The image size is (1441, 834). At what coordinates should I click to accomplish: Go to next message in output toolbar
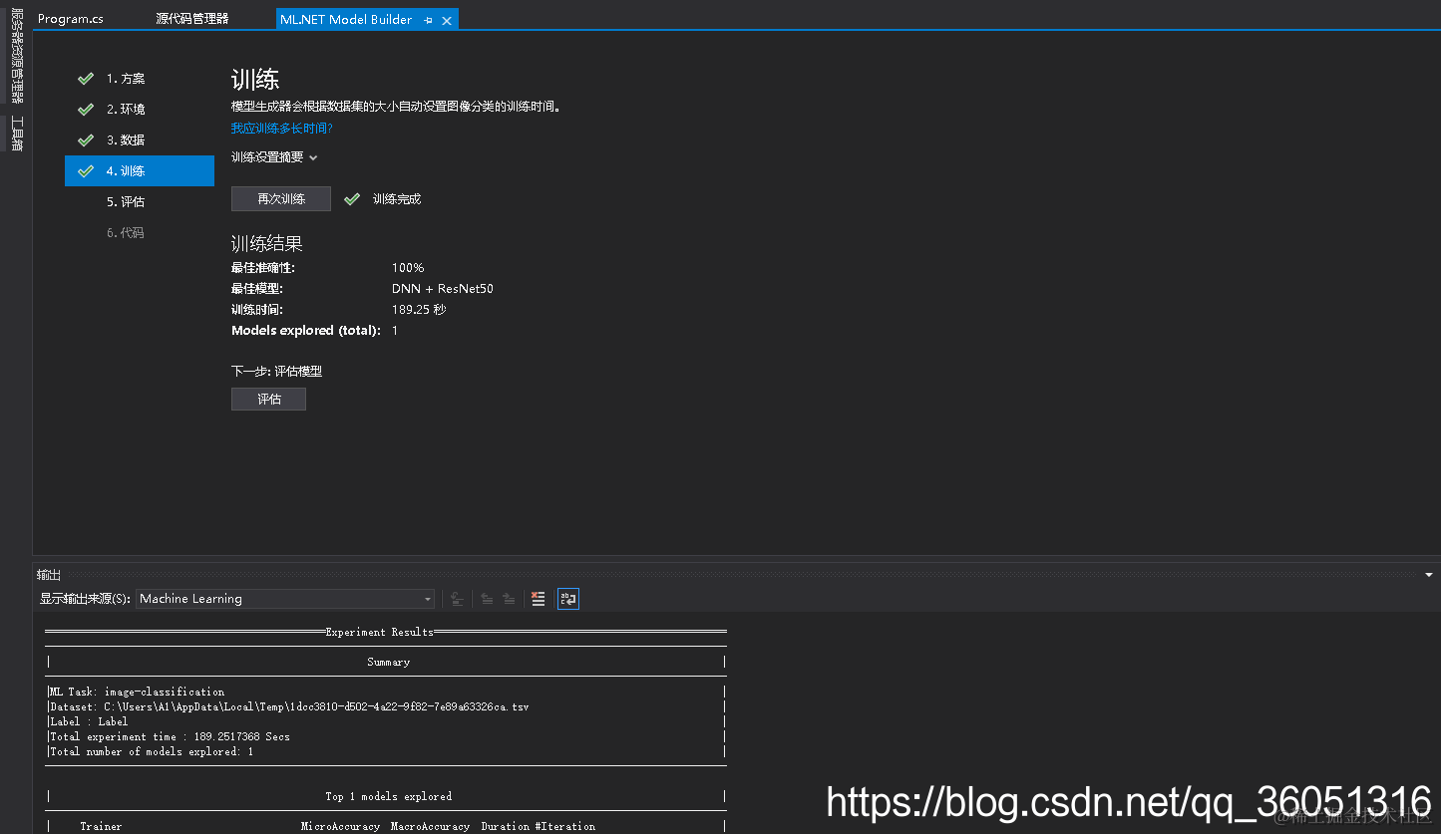[x=509, y=599]
